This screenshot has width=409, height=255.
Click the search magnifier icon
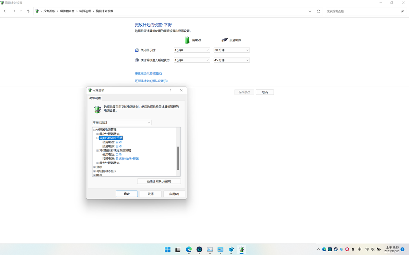pos(402,11)
